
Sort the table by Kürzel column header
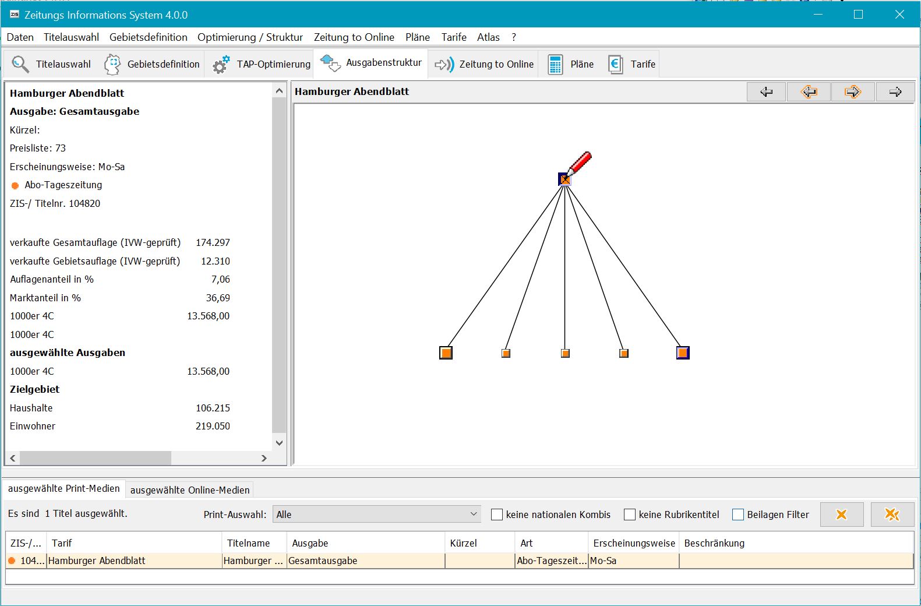(x=480, y=543)
